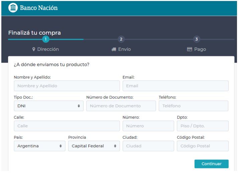Click the truck icon beside Envío

pyautogui.click(x=114, y=49)
